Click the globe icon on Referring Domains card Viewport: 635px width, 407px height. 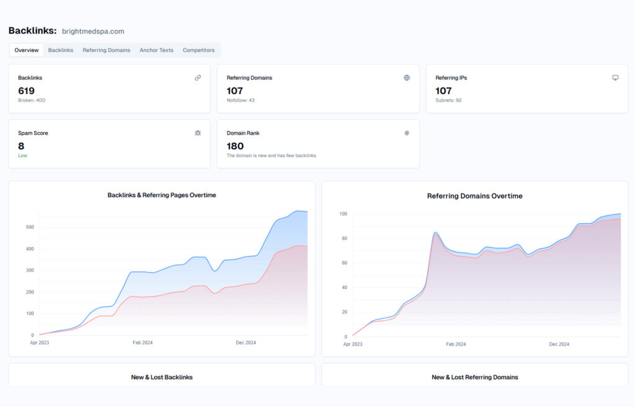(x=407, y=77)
